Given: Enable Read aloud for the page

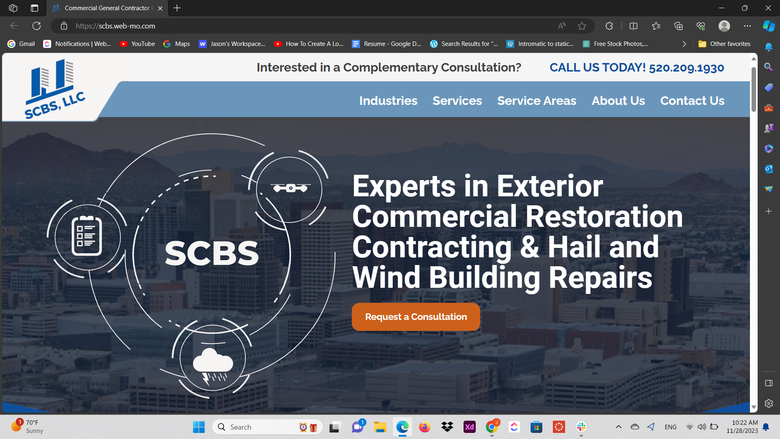Looking at the screenshot, I should click(x=561, y=26).
